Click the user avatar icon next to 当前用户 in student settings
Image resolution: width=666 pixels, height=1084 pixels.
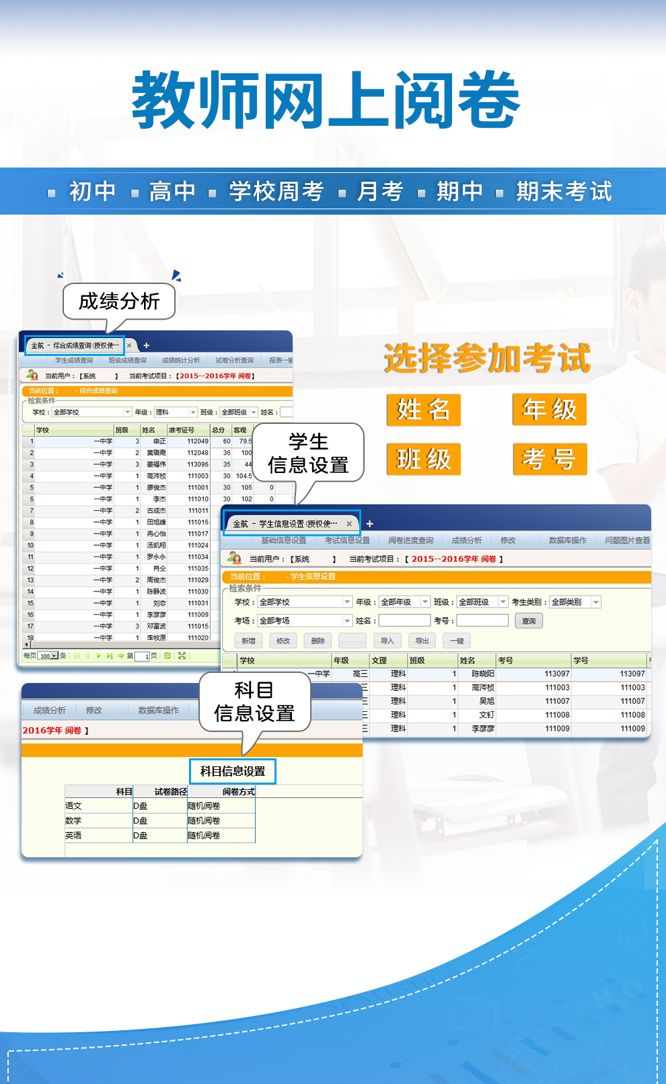[234, 558]
